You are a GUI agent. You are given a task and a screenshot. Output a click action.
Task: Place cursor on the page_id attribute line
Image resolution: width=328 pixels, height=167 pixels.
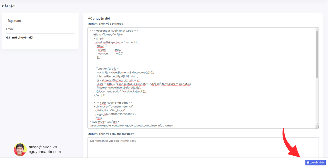(115, 114)
